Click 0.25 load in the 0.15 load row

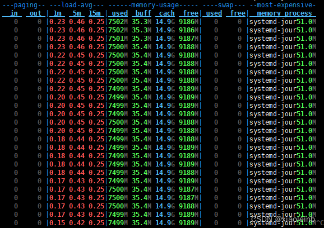click(96, 223)
